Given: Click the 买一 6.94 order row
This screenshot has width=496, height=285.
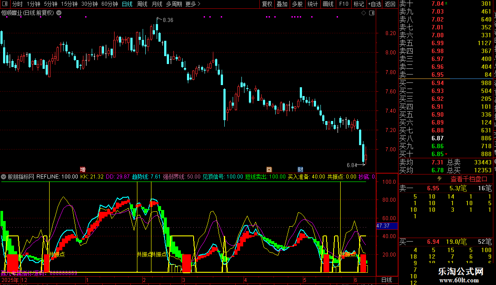Looking at the screenshot, I should pyautogui.click(x=446, y=83).
